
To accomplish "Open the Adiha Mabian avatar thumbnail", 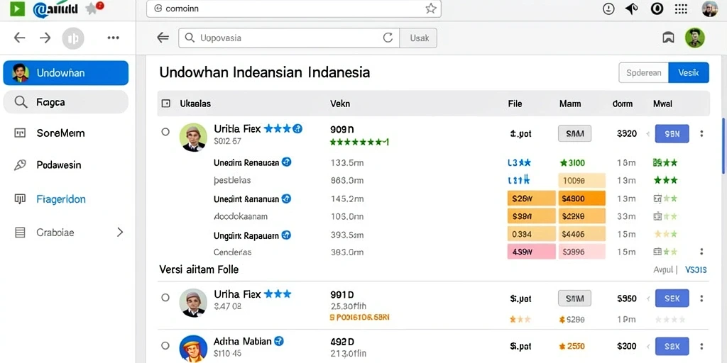I will [x=193, y=348].
